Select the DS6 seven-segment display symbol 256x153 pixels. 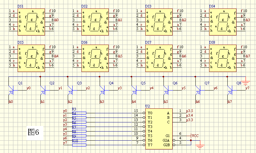tap(95, 58)
